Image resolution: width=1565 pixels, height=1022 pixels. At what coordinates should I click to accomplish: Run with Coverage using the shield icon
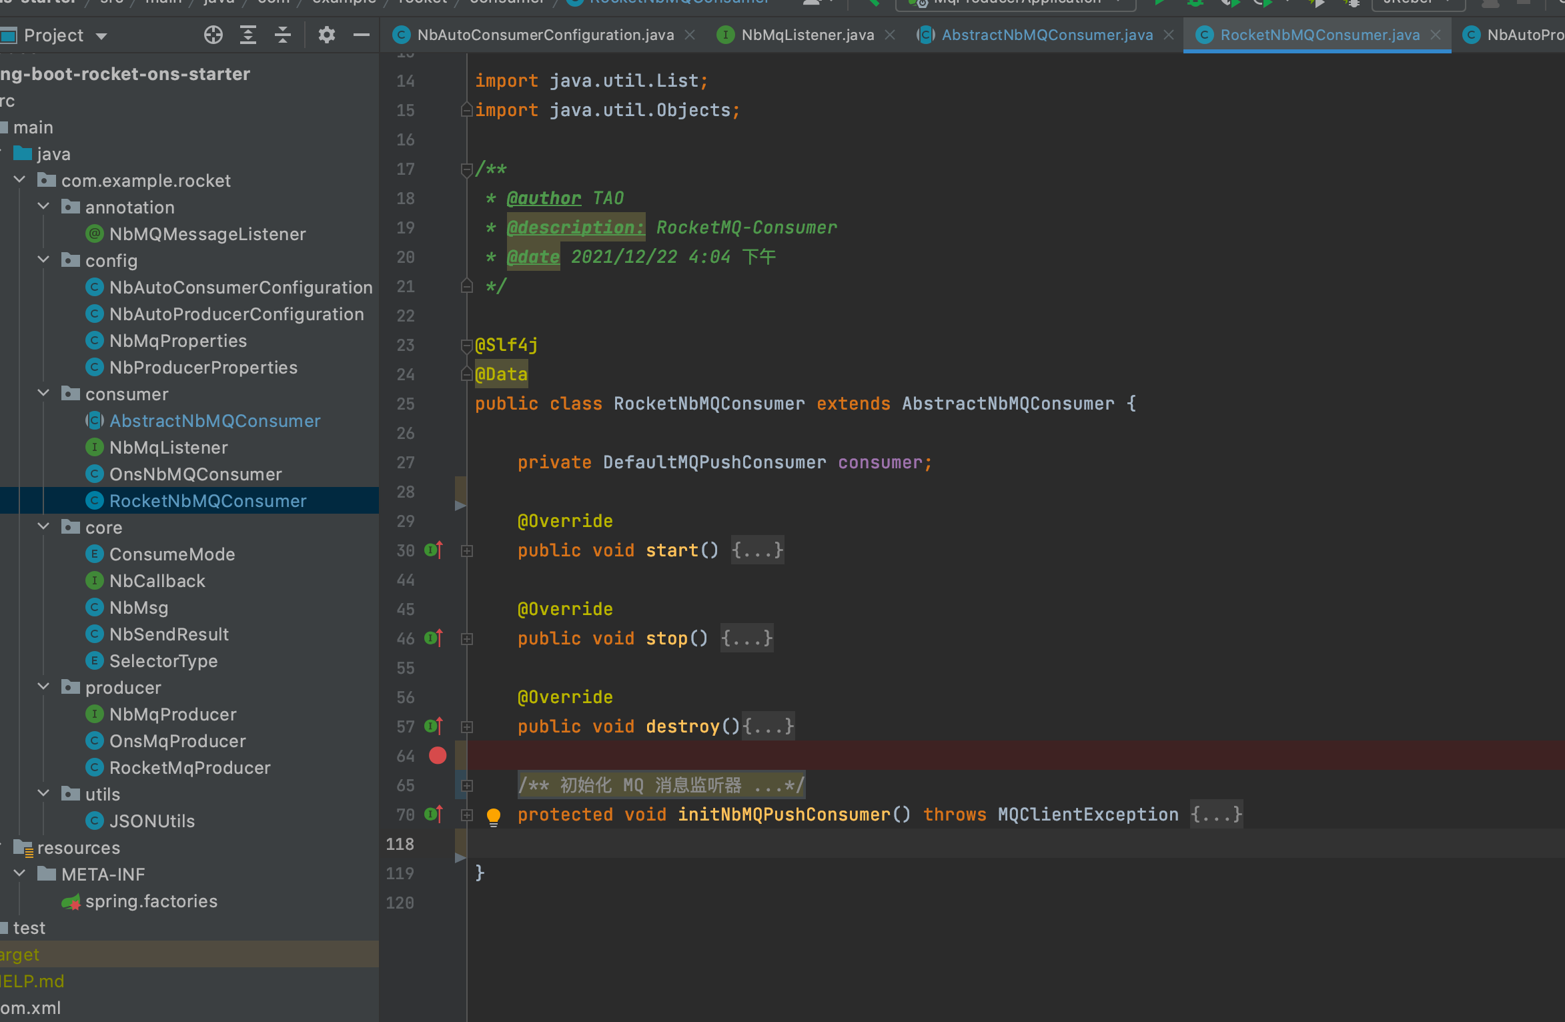click(x=1229, y=4)
